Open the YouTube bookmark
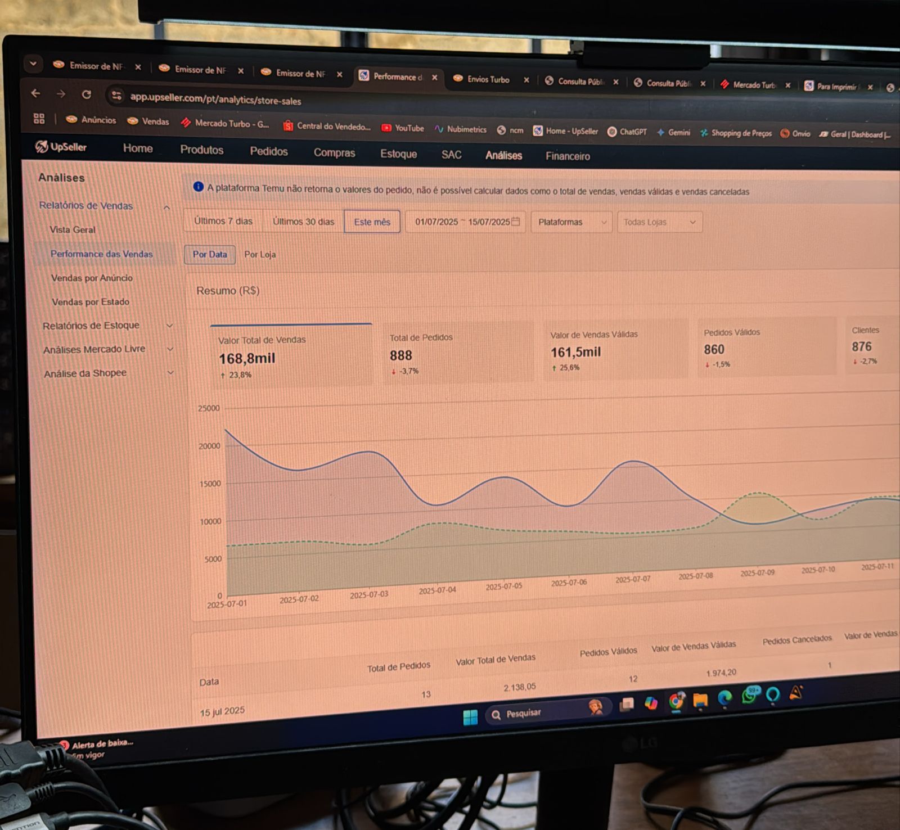 coord(403,128)
